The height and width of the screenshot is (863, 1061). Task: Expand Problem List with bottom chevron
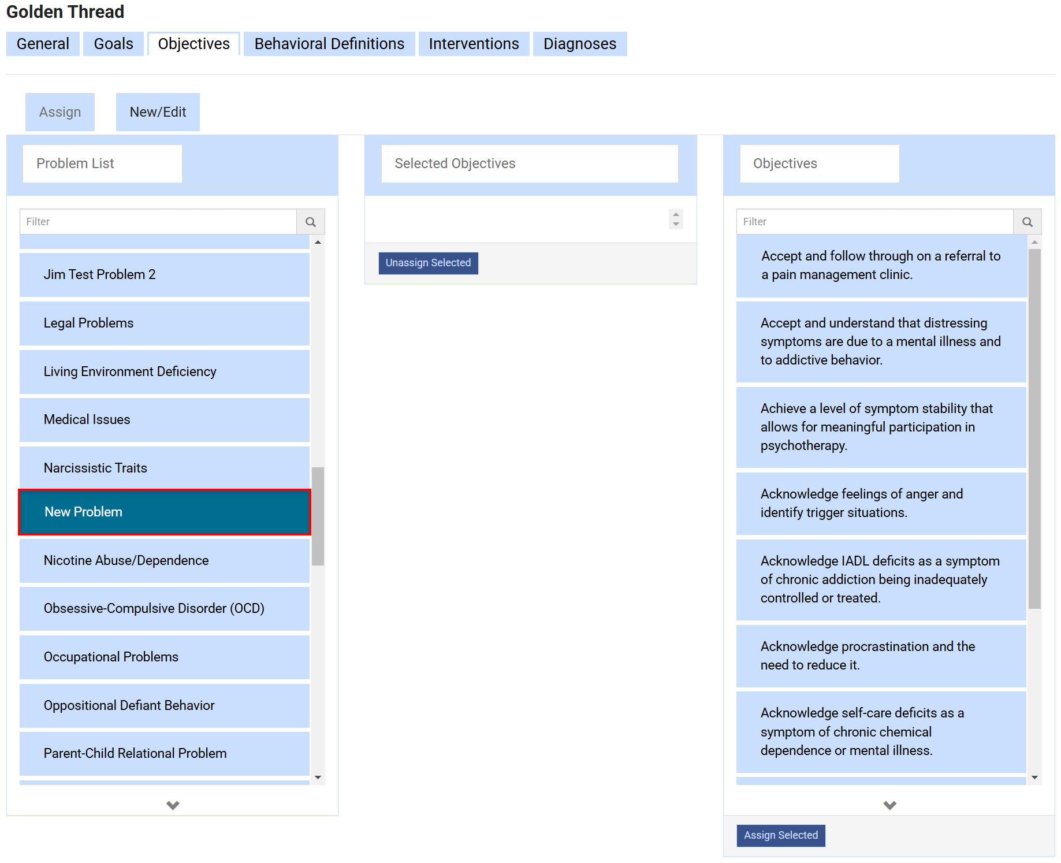tap(173, 805)
